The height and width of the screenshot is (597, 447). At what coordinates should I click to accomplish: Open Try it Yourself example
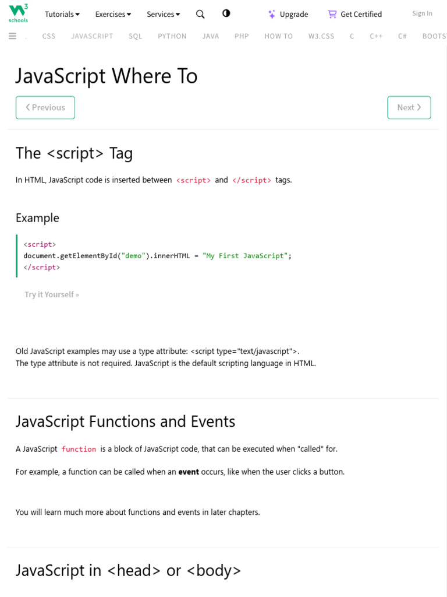[x=52, y=294]
